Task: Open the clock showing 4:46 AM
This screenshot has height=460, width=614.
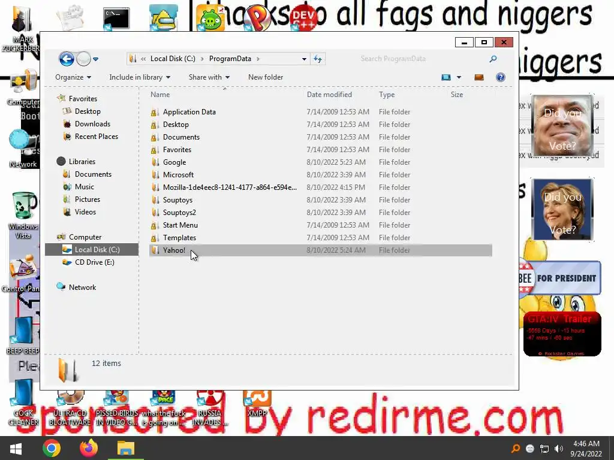Action: tap(586, 449)
